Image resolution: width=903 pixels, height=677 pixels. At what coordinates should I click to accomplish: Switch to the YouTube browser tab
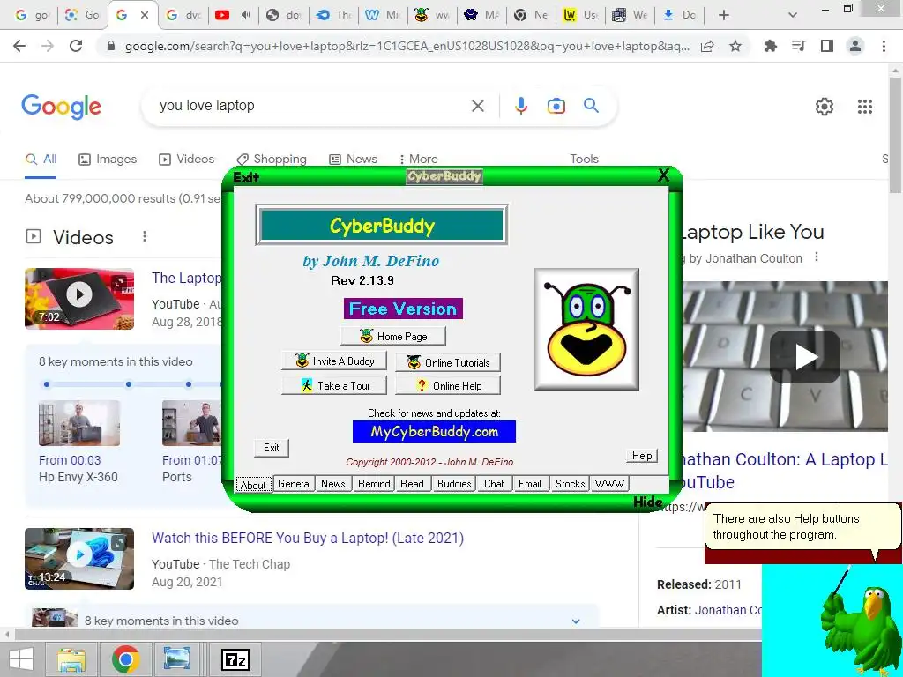click(x=232, y=16)
